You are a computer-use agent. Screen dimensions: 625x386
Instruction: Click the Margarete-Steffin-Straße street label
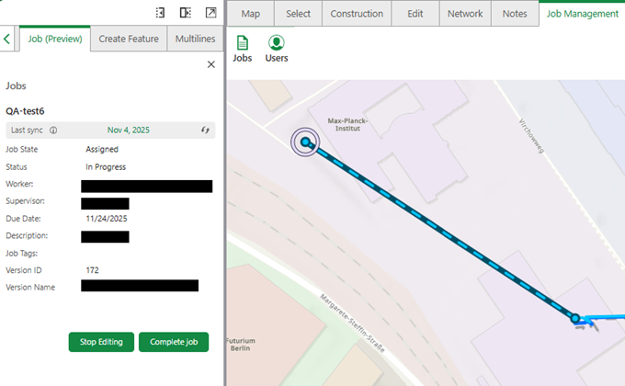(353, 323)
